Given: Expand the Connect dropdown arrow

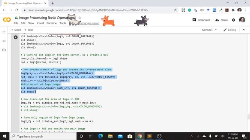Looking at the screenshot, I should click(x=216, y=30).
